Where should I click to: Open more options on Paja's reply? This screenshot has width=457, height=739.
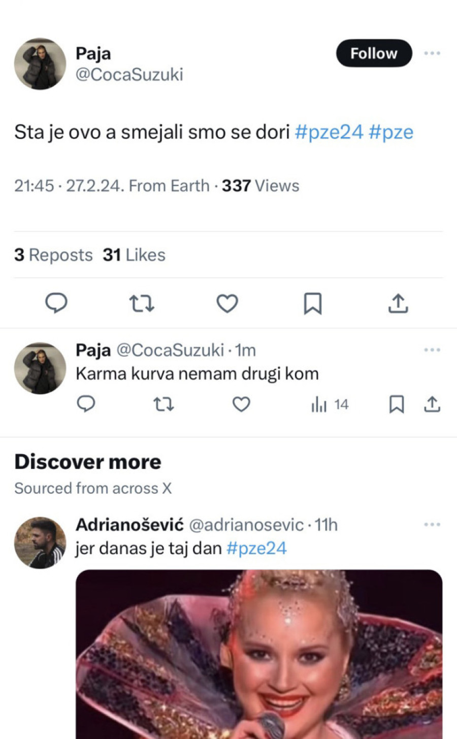coord(432,350)
